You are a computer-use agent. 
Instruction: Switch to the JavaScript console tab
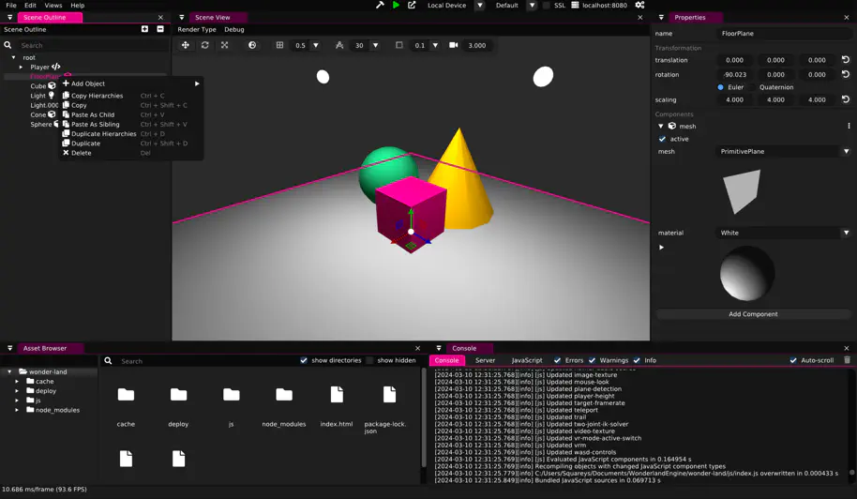526,360
